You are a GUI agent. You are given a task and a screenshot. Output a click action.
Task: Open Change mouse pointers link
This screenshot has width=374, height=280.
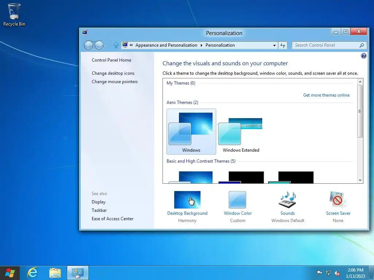tap(115, 81)
